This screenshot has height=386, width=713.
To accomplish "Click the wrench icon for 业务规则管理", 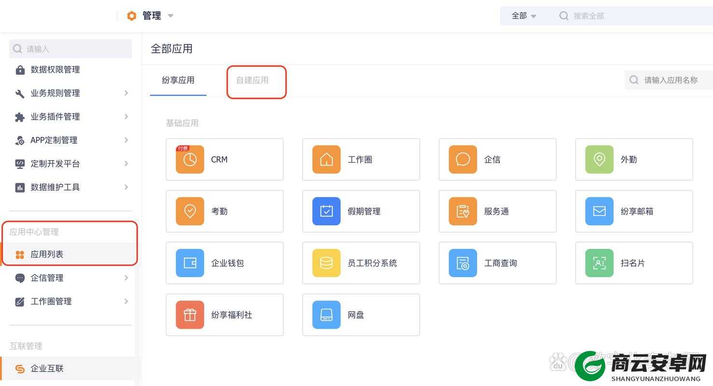I will click(20, 94).
